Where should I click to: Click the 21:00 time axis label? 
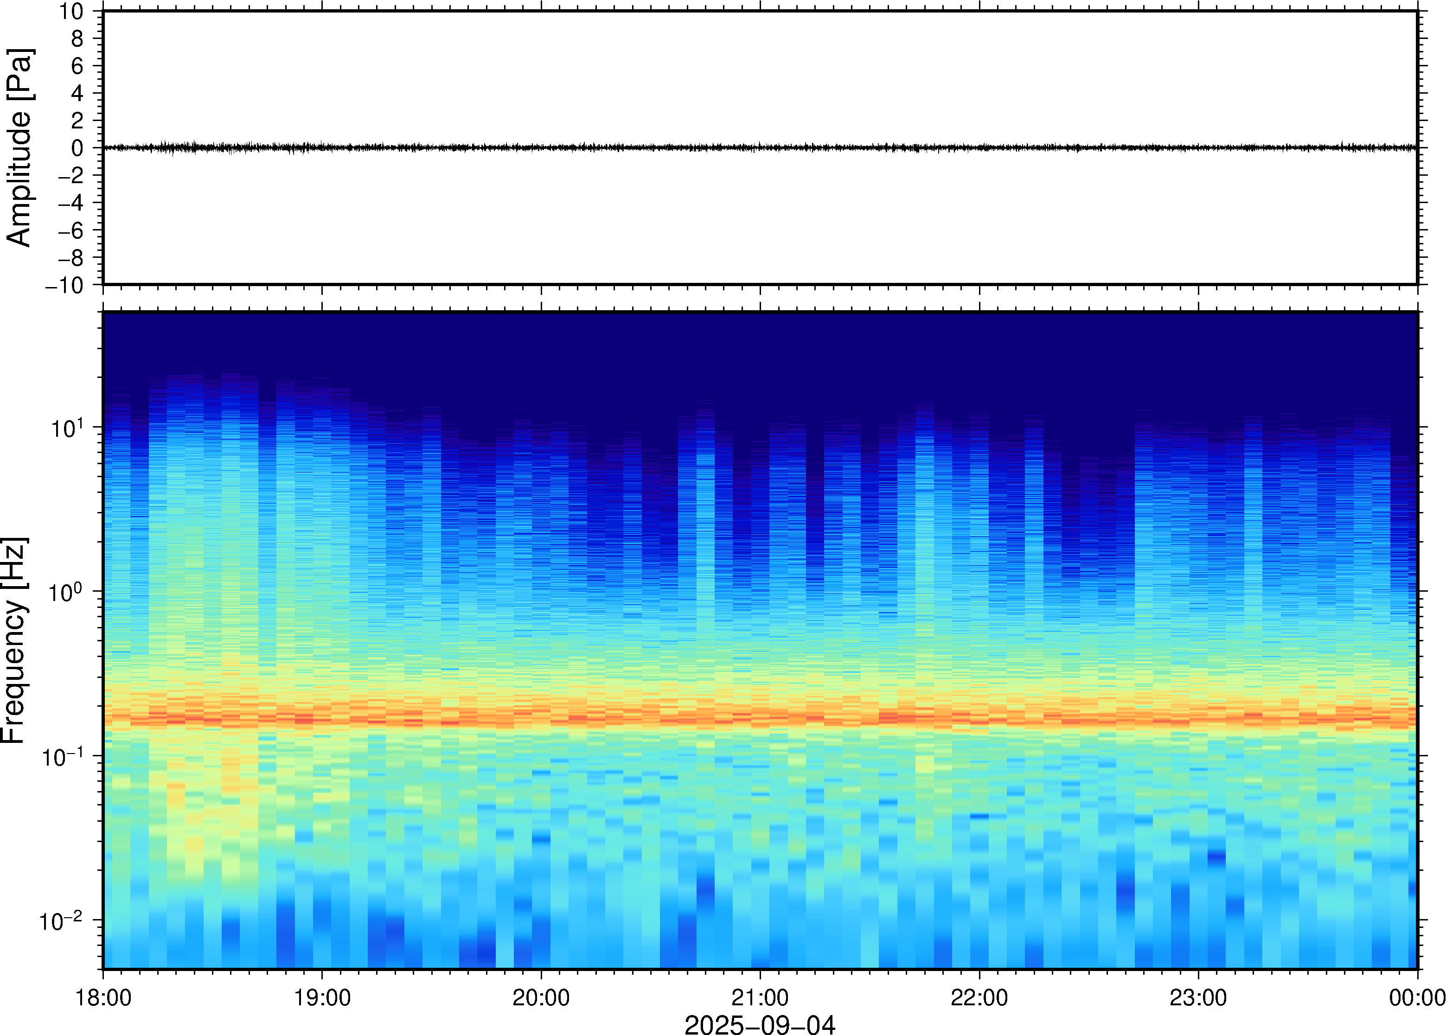760,997
